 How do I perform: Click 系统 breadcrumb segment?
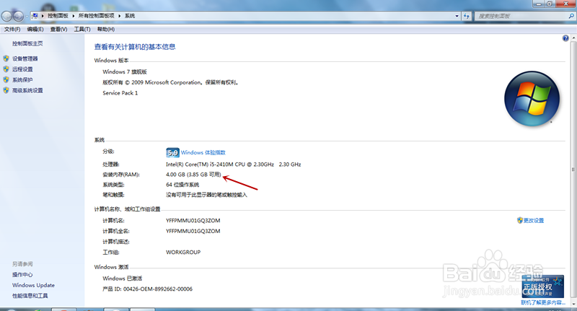pos(130,16)
